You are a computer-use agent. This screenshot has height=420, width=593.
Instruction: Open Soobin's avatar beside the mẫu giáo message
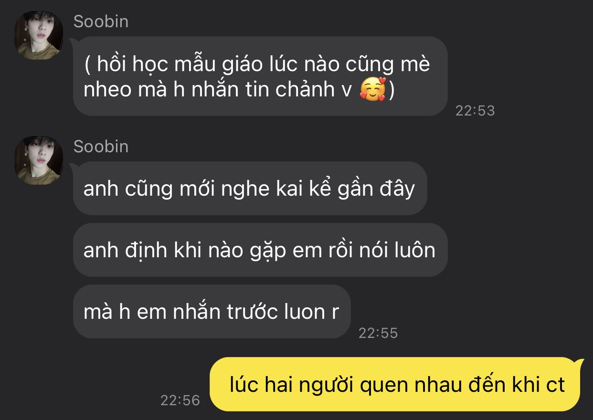coord(39,35)
